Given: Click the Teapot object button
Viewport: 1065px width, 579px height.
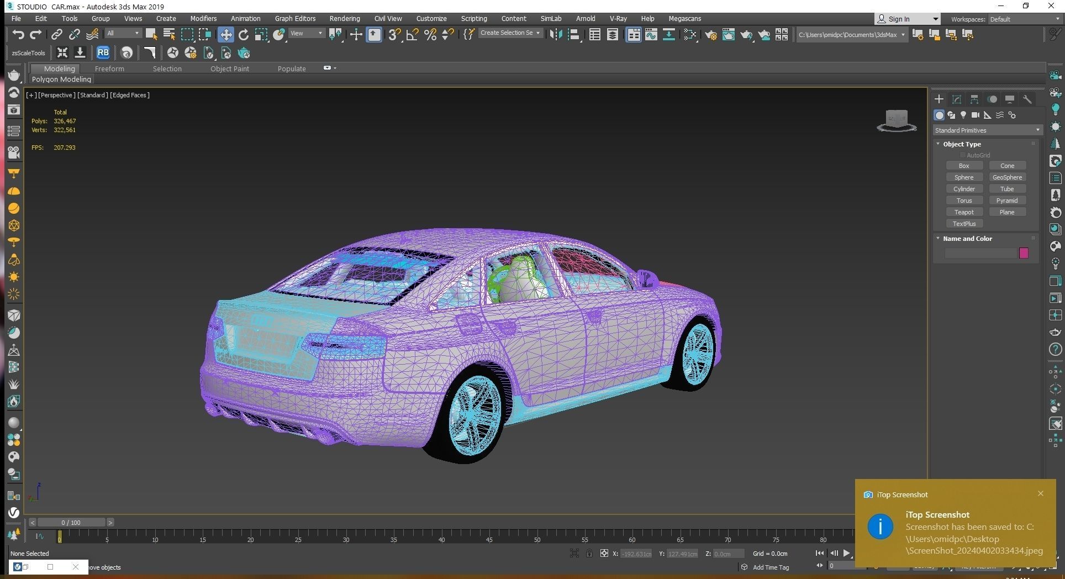Looking at the screenshot, I should click(x=964, y=212).
